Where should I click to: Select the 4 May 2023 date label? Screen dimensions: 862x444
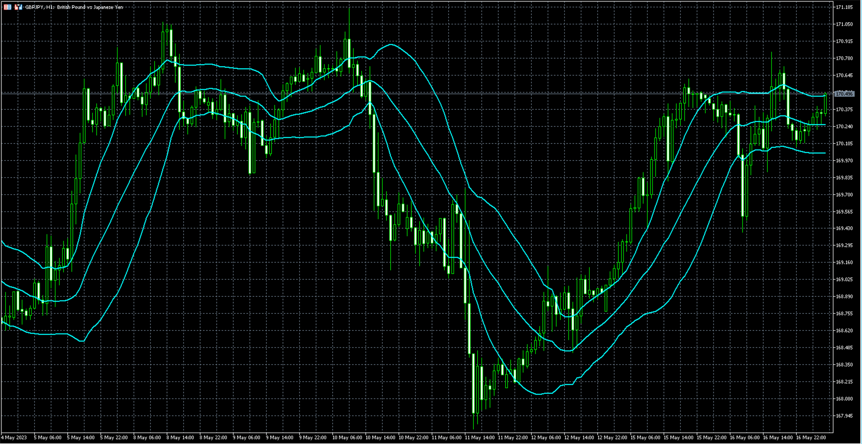(x=14, y=438)
